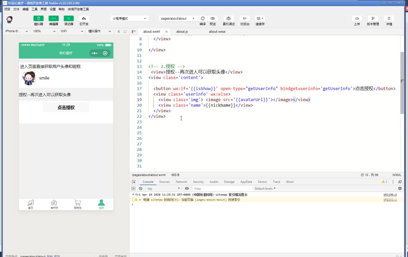
Task: Open version management (版本管理)
Action: tap(373, 19)
